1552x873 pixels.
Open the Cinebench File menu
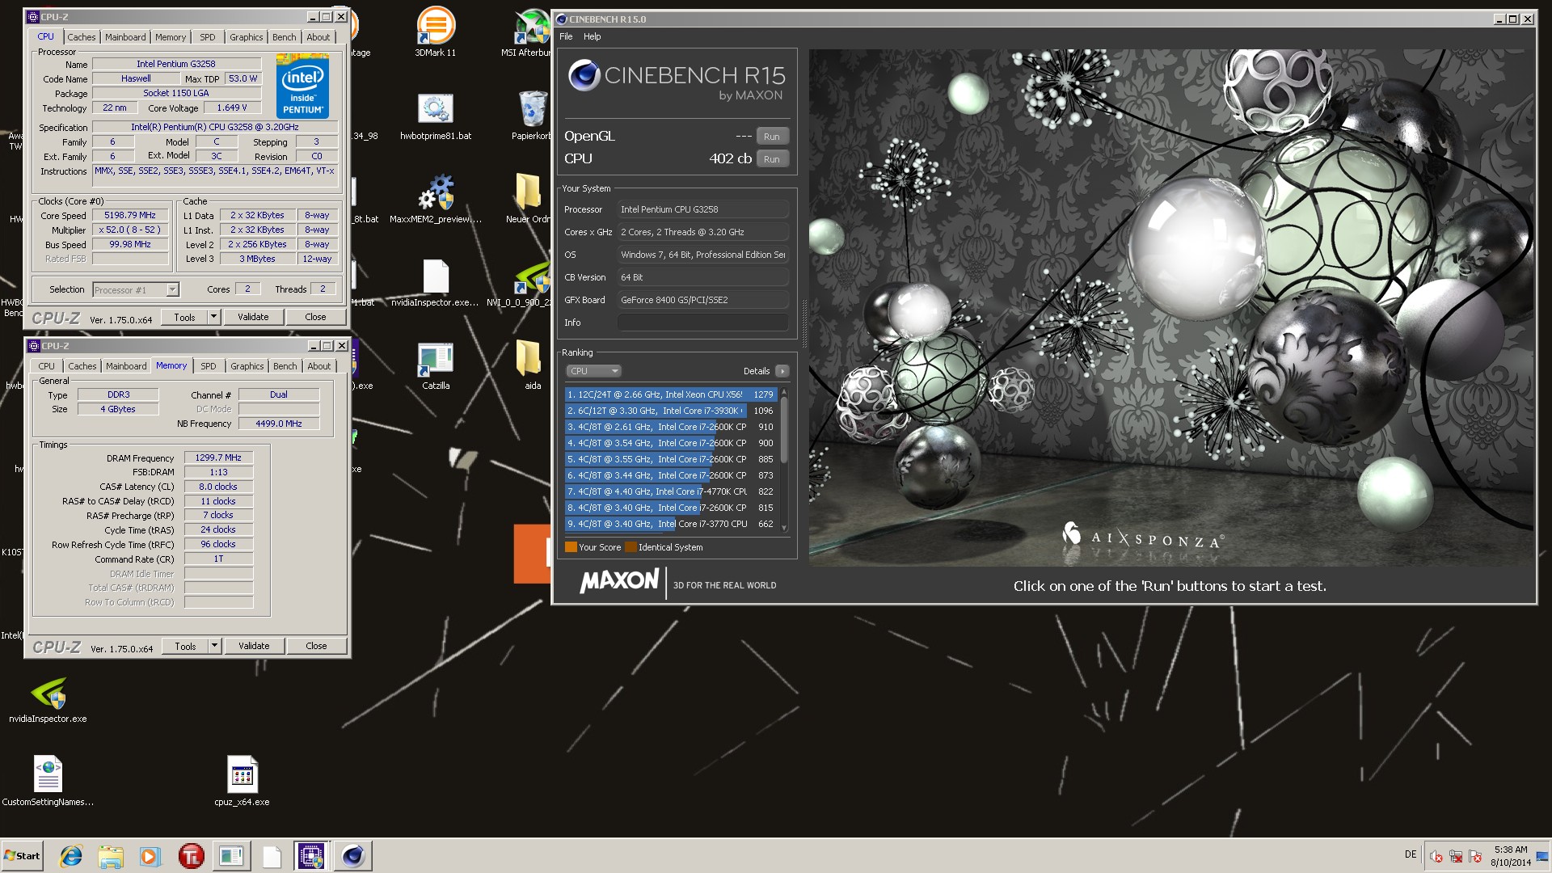click(566, 36)
